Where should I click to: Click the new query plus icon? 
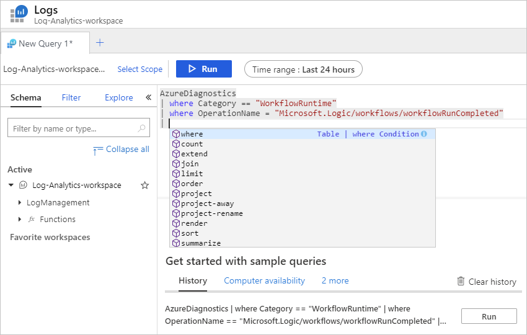pos(100,43)
